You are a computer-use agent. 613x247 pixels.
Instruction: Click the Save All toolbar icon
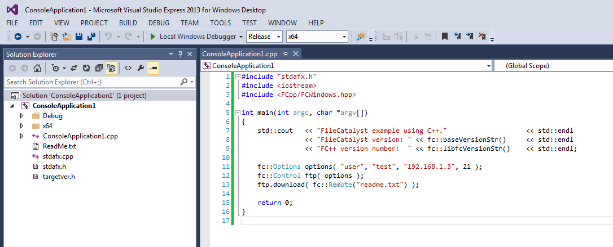(90, 37)
